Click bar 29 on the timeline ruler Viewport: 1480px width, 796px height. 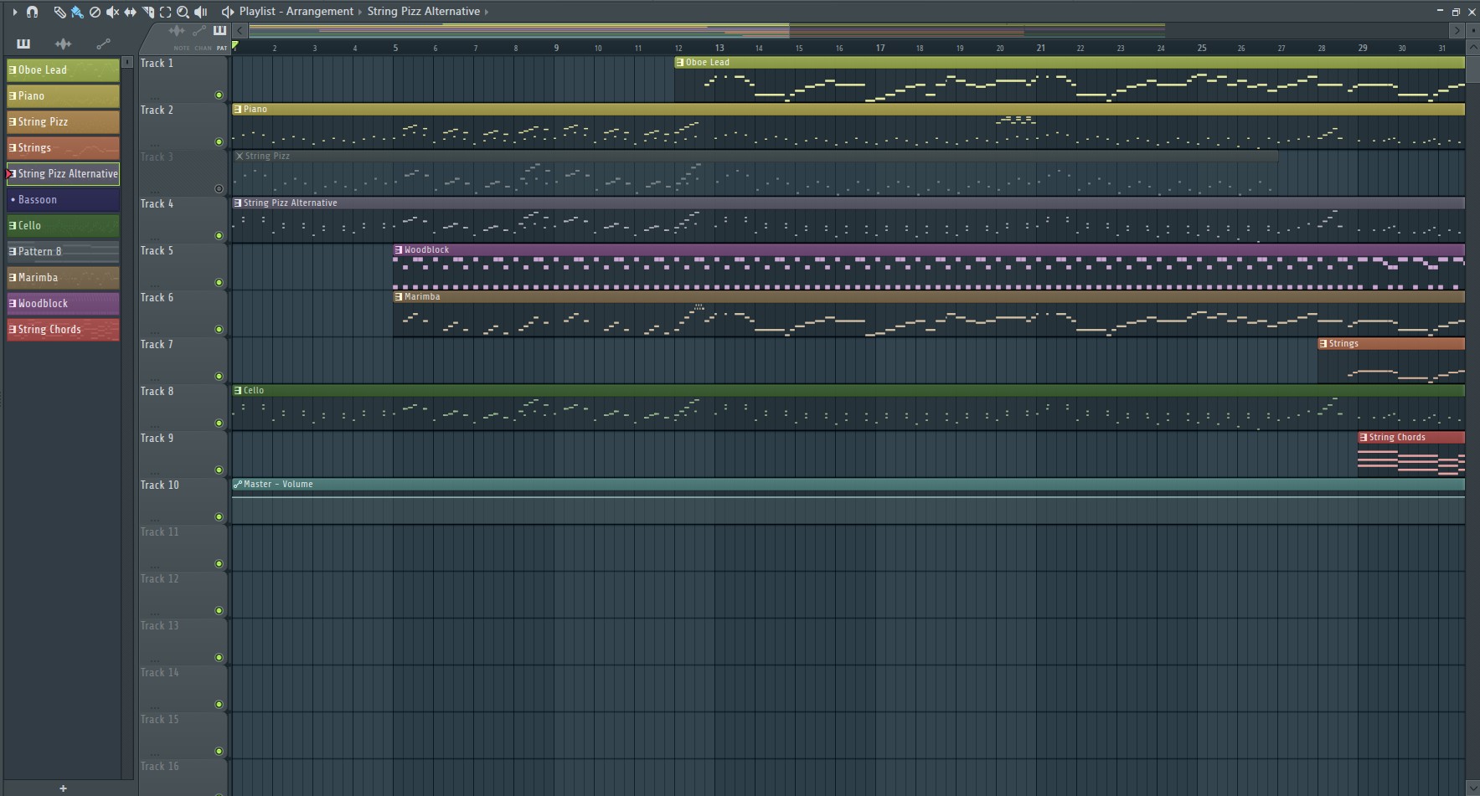1362,48
